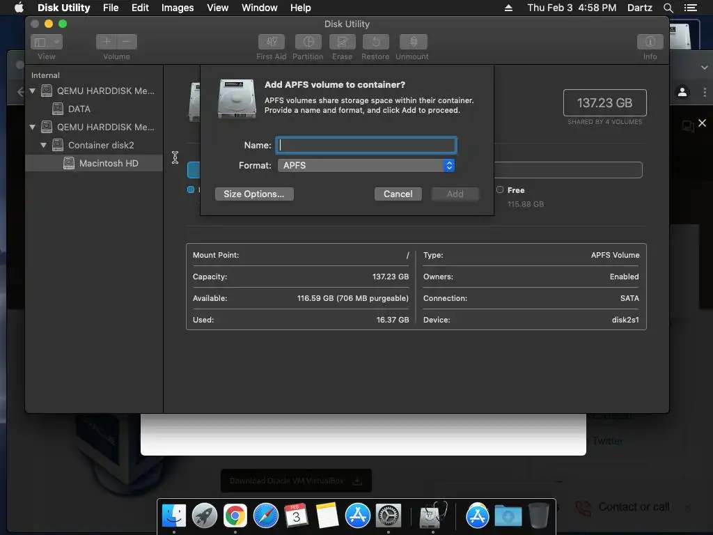Click the Restore toolbar icon
Image resolution: width=713 pixels, height=535 pixels.
375,42
